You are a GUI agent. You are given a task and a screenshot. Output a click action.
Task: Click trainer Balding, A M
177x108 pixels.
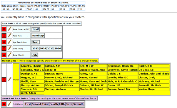(x=62, y=66)
